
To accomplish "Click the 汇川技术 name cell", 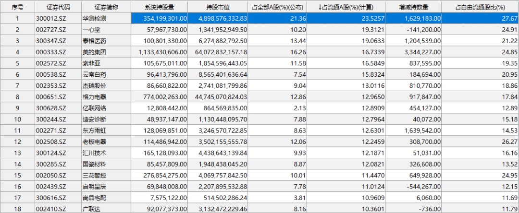I will [106, 153].
